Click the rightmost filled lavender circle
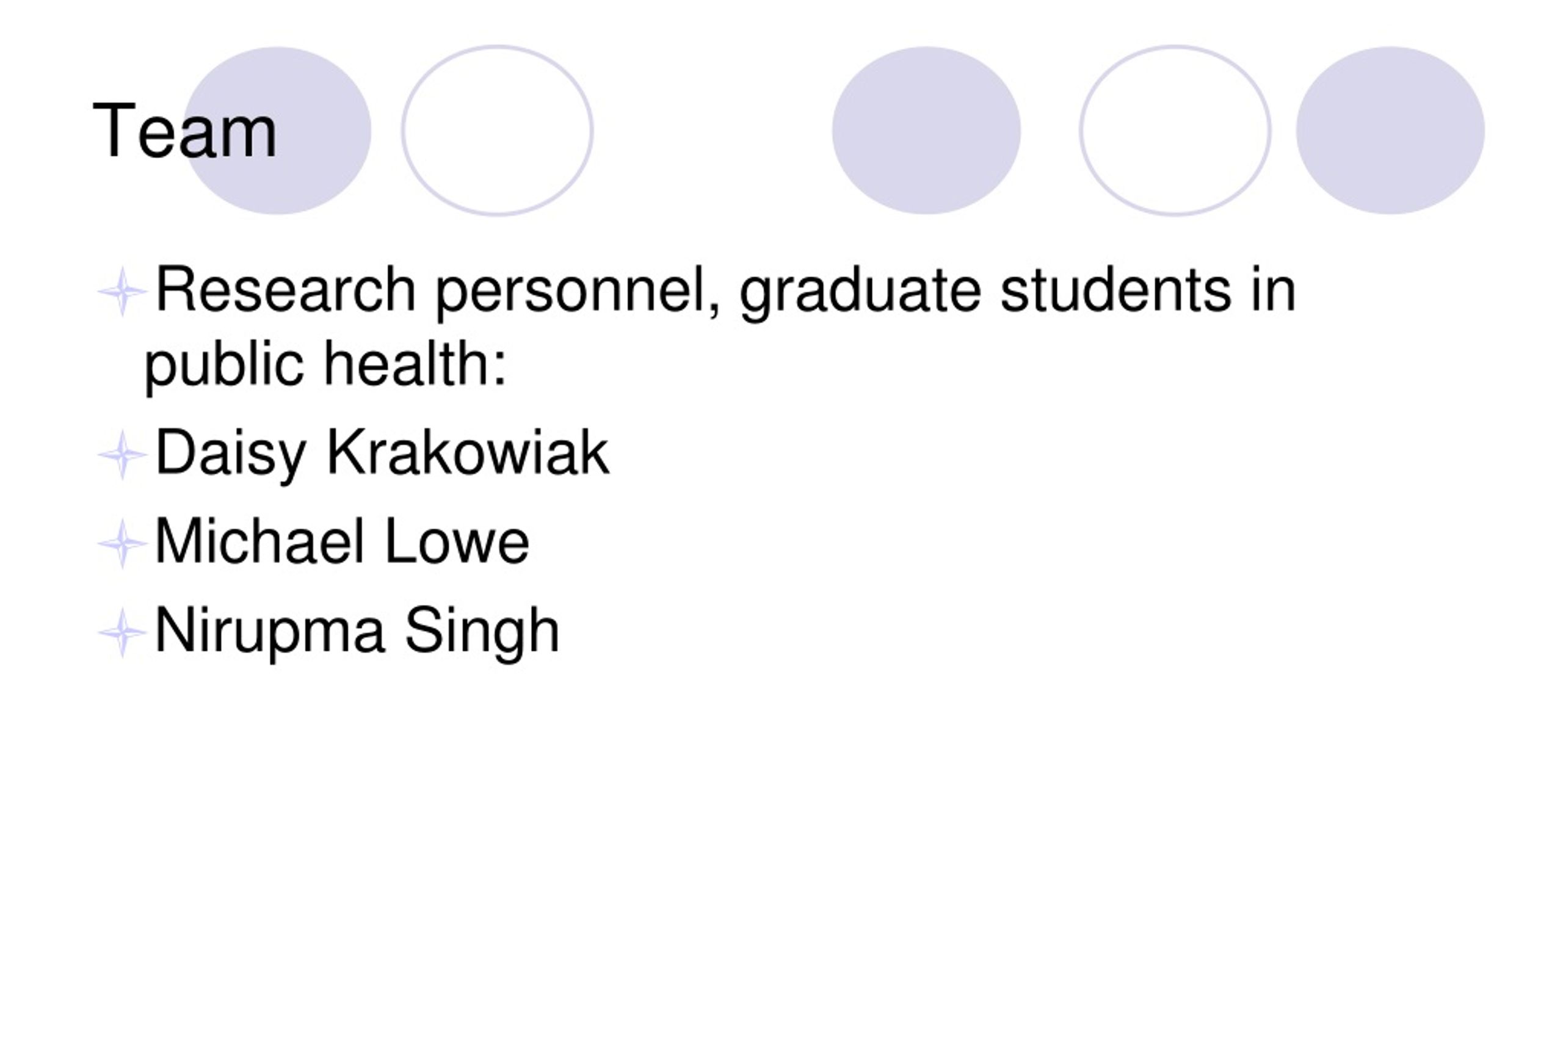 1390,130
